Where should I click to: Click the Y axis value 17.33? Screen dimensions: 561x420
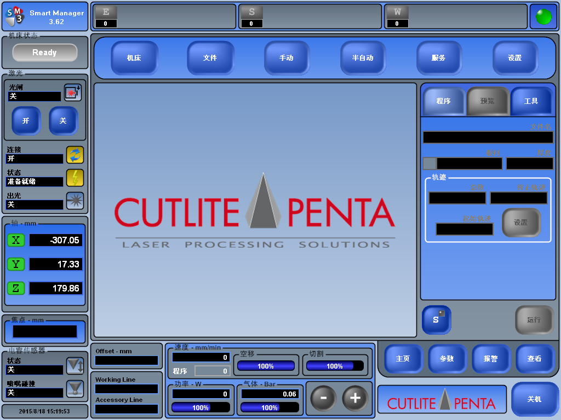pyautogui.click(x=56, y=264)
